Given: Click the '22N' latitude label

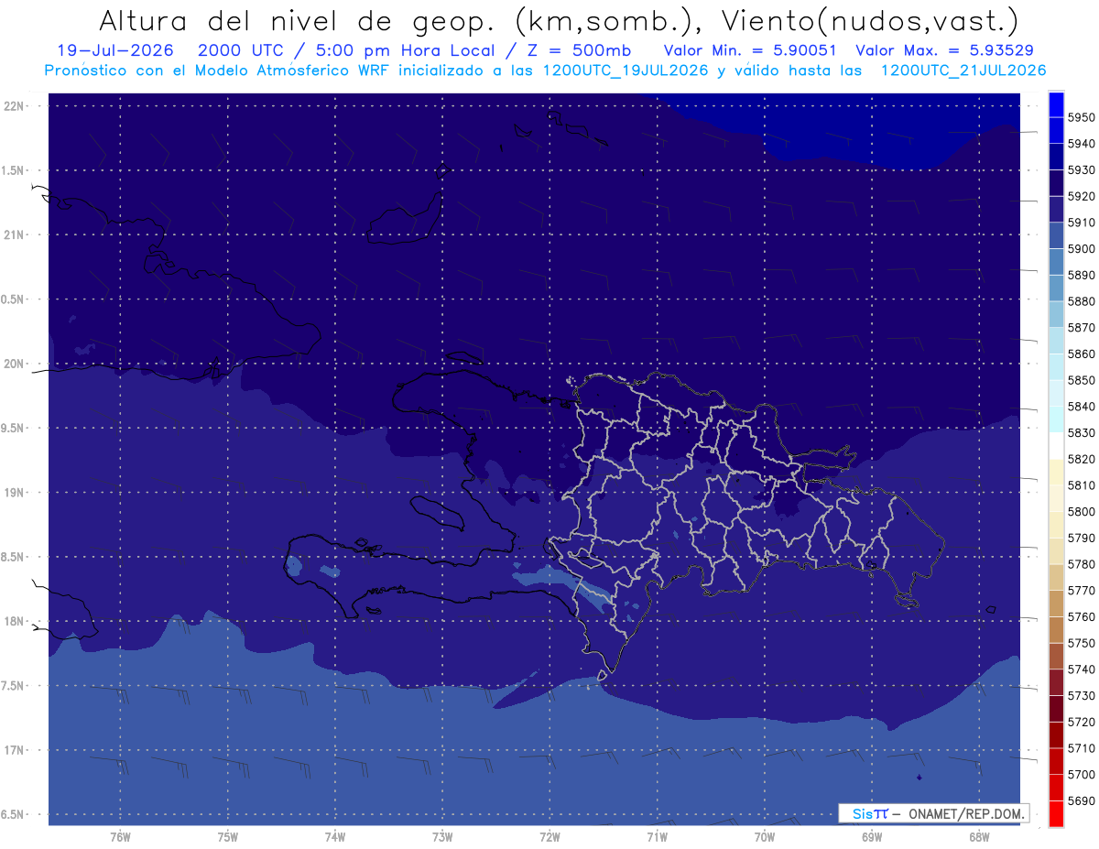Looking at the screenshot, I should [12, 105].
